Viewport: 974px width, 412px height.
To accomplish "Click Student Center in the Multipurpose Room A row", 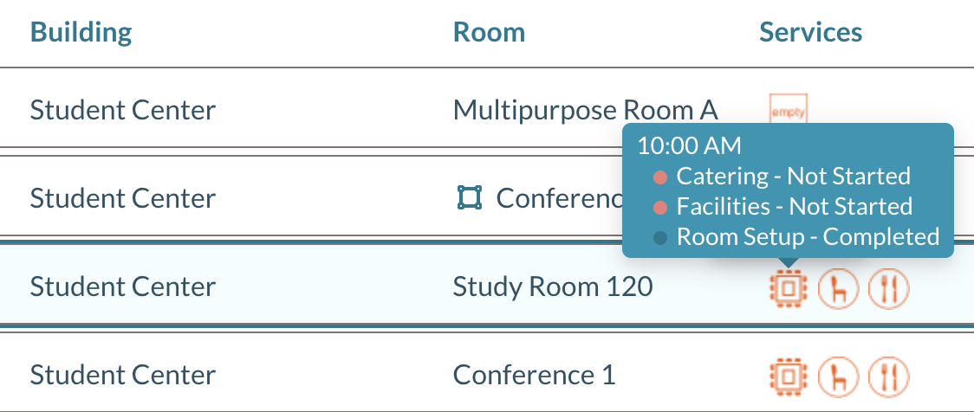I will tap(123, 111).
